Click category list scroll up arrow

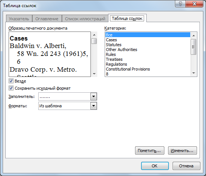click(x=194, y=35)
